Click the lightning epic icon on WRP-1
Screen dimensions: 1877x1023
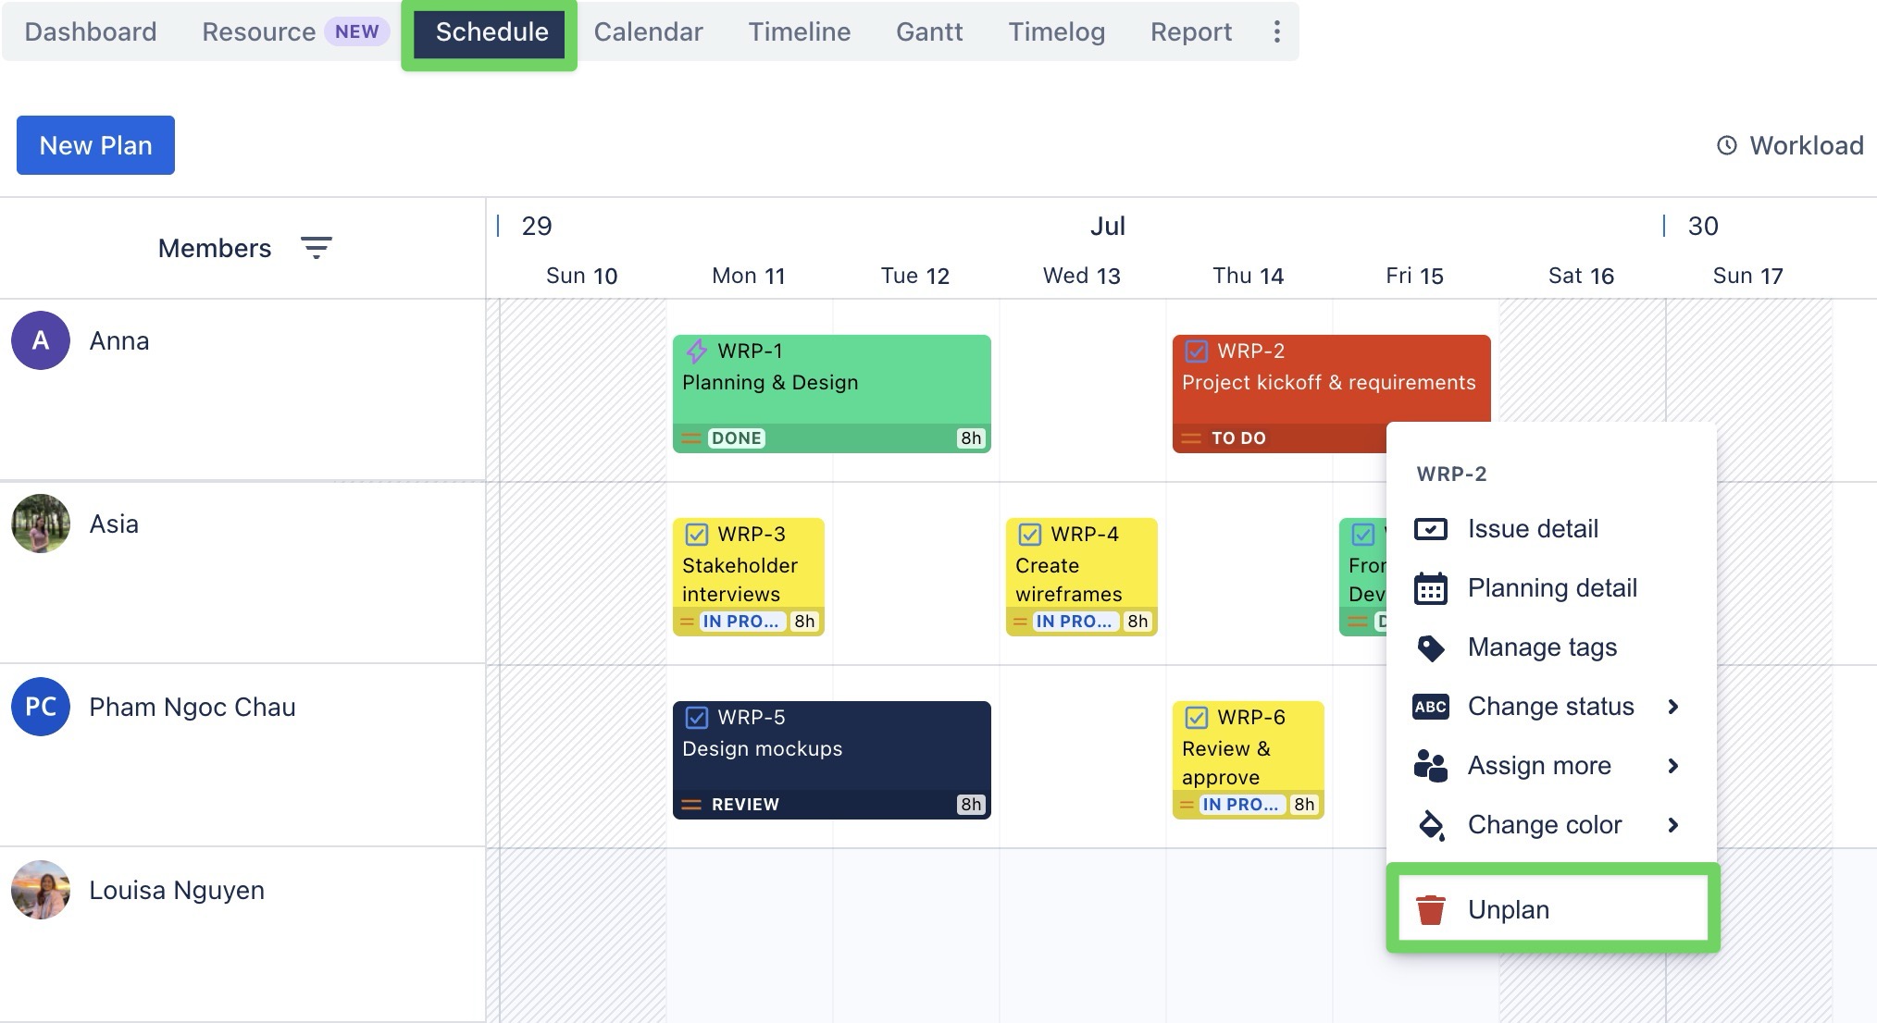point(696,351)
